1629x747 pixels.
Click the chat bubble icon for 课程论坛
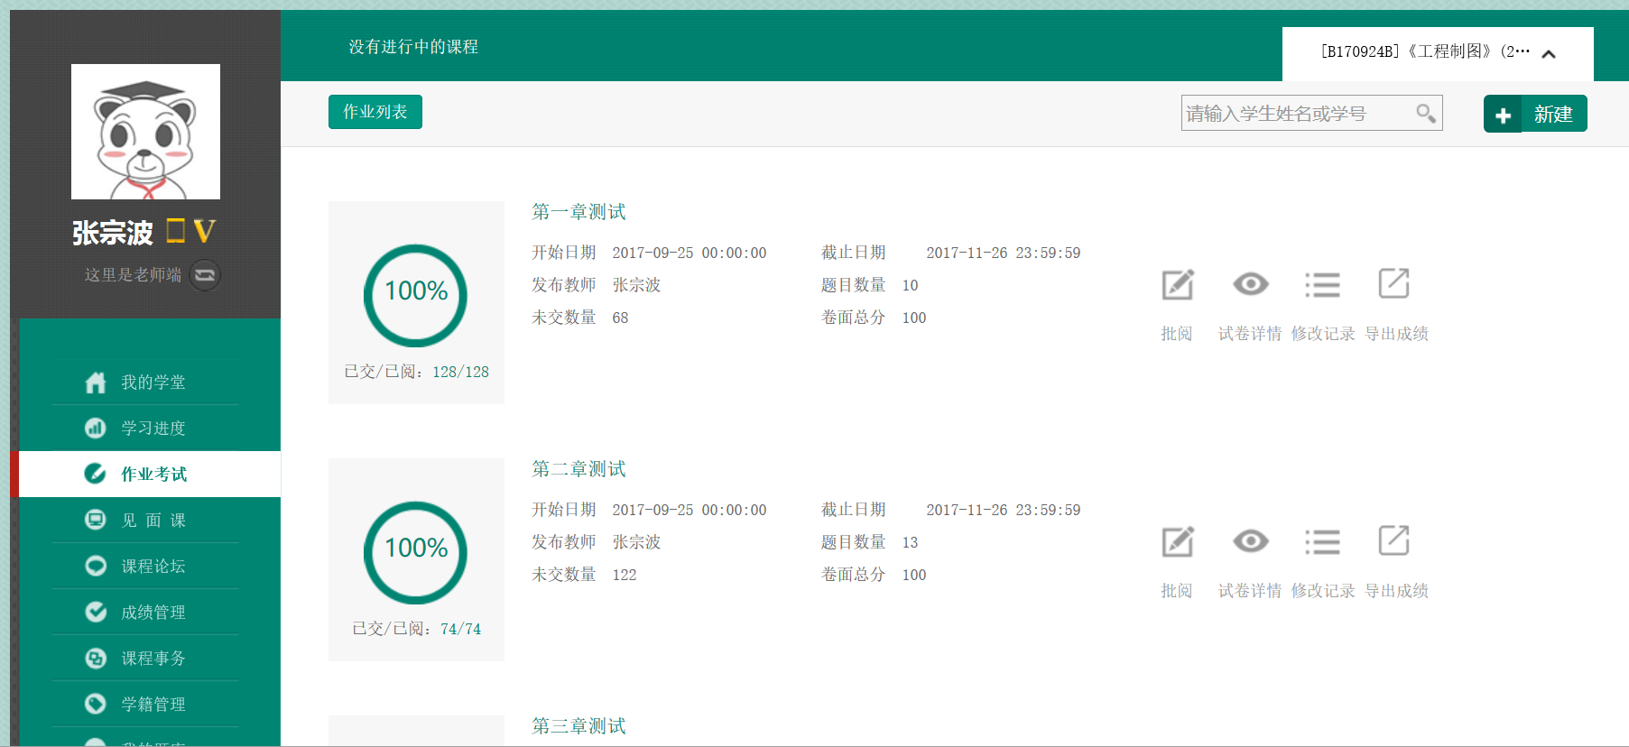pyautogui.click(x=96, y=566)
